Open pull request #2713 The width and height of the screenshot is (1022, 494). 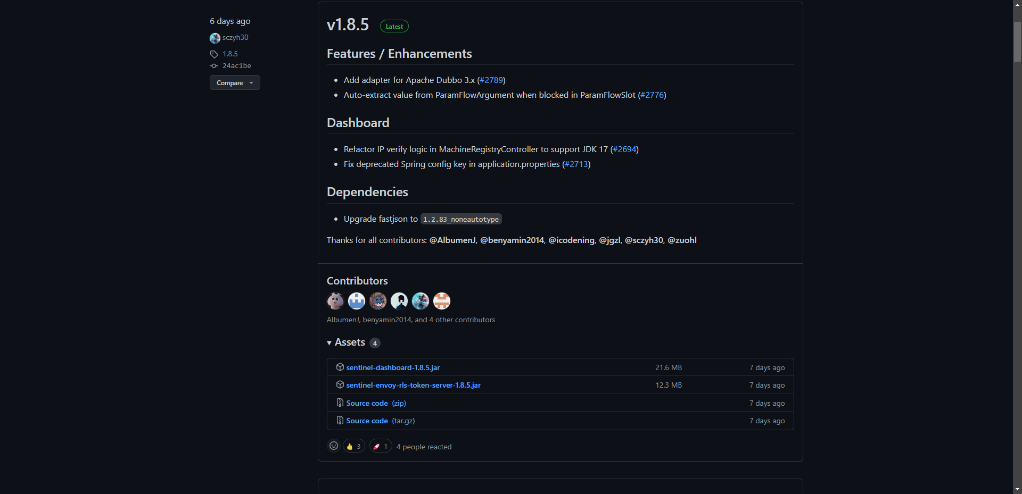click(576, 164)
